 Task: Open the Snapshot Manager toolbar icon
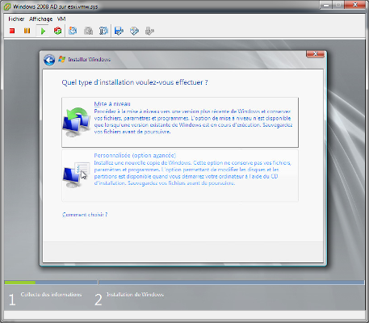pyautogui.click(x=103, y=31)
